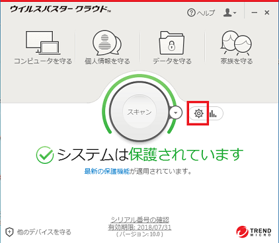
Task: Click the Trend Micro logo
Action: click(253, 232)
